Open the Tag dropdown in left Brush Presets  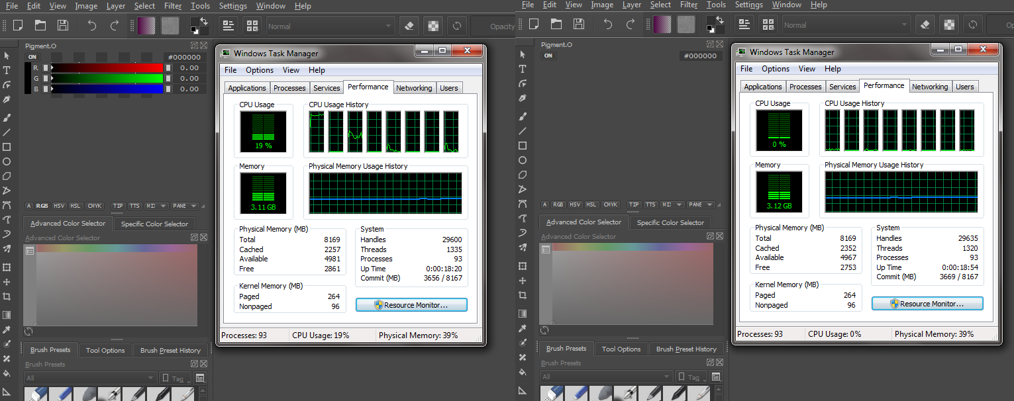tap(176, 378)
